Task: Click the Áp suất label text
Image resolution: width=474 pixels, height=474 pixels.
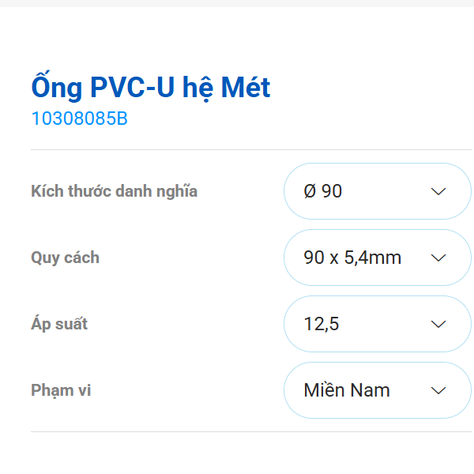Action: [x=59, y=324]
